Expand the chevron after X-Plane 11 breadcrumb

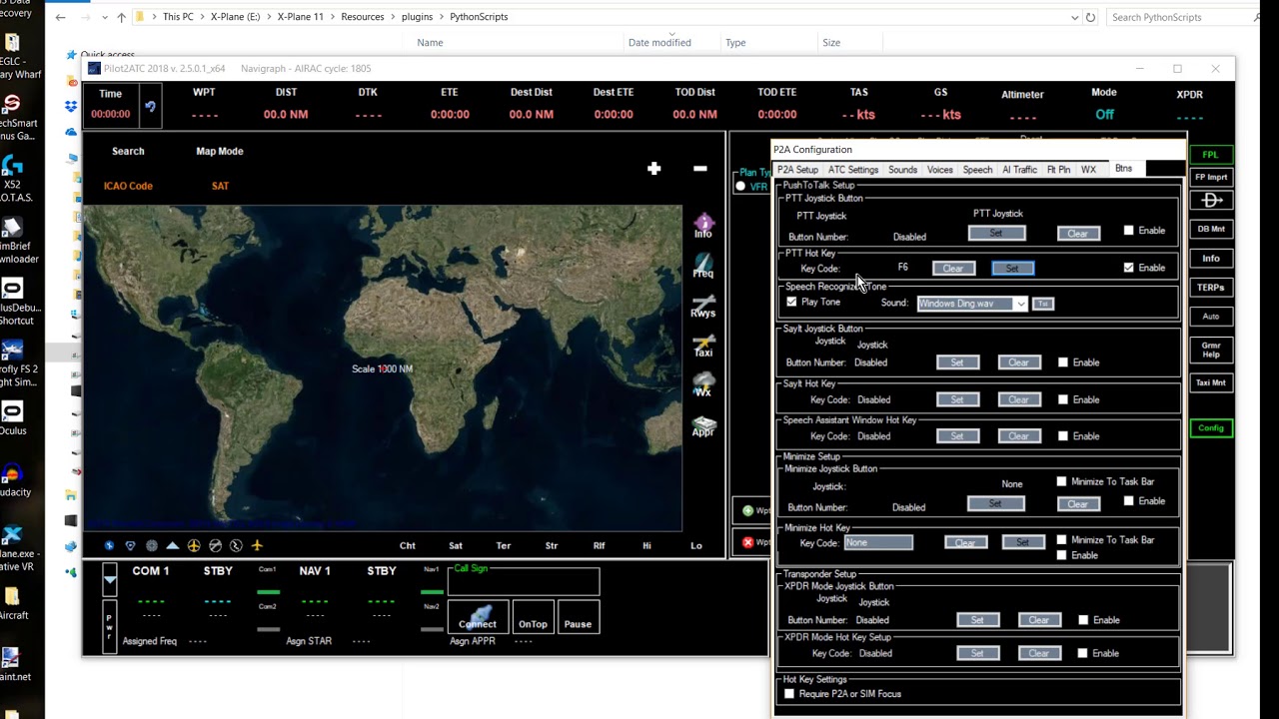pyautogui.click(x=333, y=17)
